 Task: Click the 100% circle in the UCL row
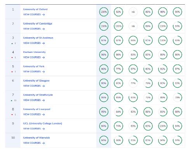163,126
